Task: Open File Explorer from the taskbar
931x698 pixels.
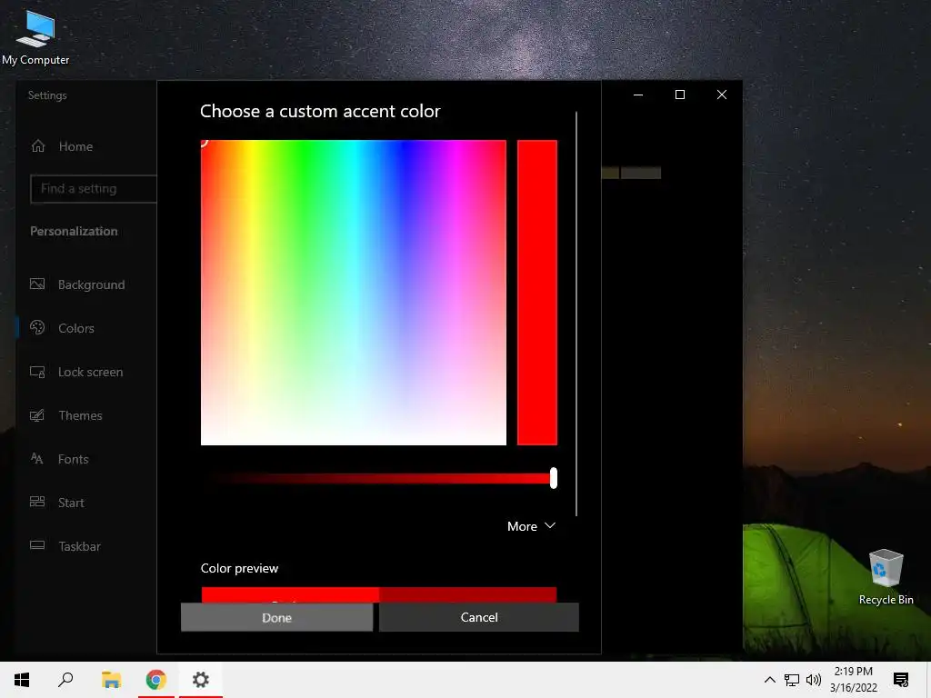Action: point(111,680)
